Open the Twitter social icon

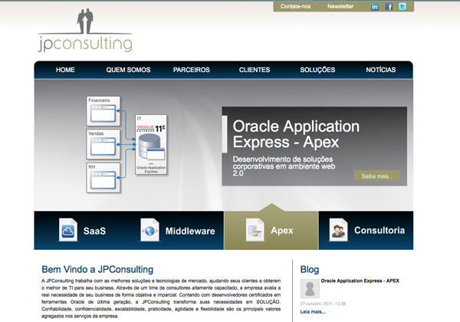pyautogui.click(x=402, y=6)
